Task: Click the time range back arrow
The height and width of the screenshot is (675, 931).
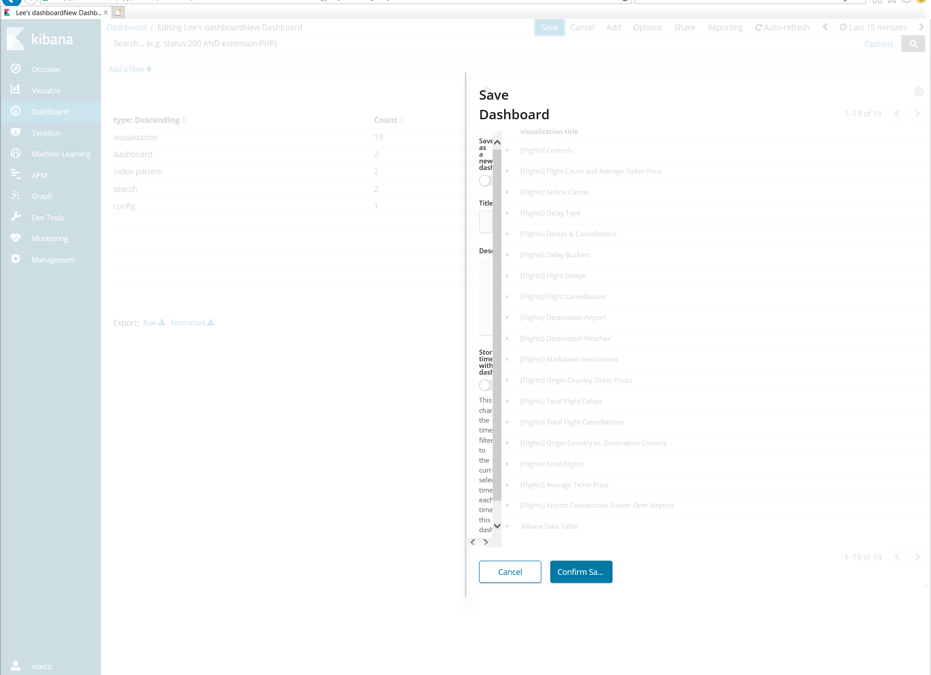Action: tap(825, 27)
